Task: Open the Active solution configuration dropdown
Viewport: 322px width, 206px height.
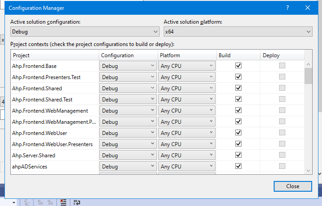Action: (x=85, y=32)
